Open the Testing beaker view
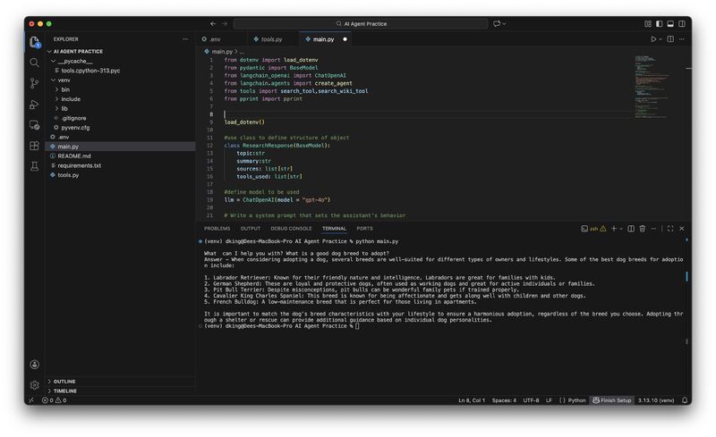The image size is (716, 437). 34,166
